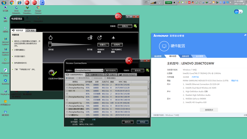Open the Windows Start orb
The width and height of the screenshot is (247, 139).
[x=4, y=2]
